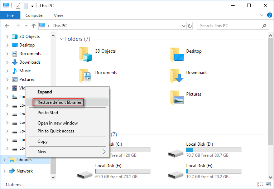Image resolution: width=274 pixels, height=189 pixels.
Task: Choose Restore default libraries
Action: coord(60,102)
